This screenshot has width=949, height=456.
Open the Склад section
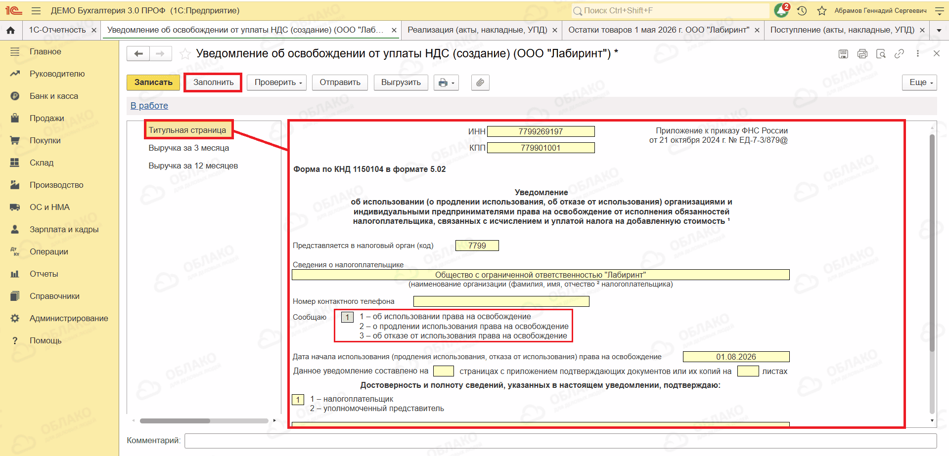[x=42, y=163]
